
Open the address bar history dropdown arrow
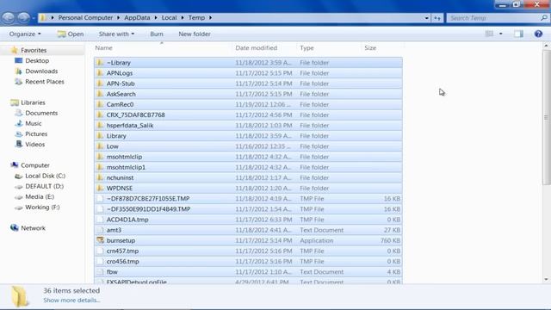click(427, 18)
